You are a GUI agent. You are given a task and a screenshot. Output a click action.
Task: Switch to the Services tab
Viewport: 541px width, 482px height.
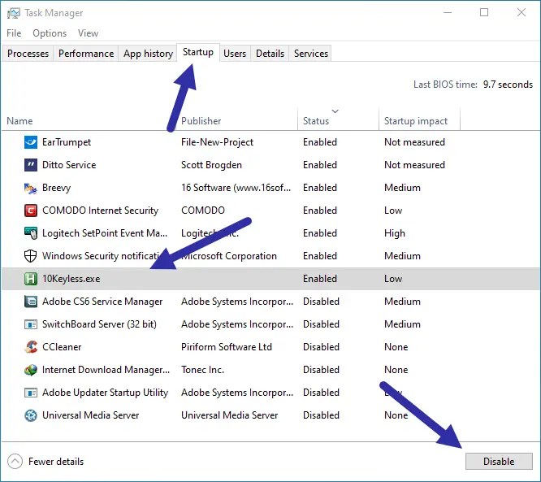[311, 54]
